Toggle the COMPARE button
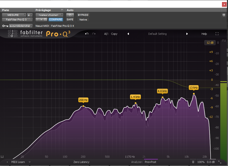The width and height of the screenshot is (228, 166). coord(55,19)
